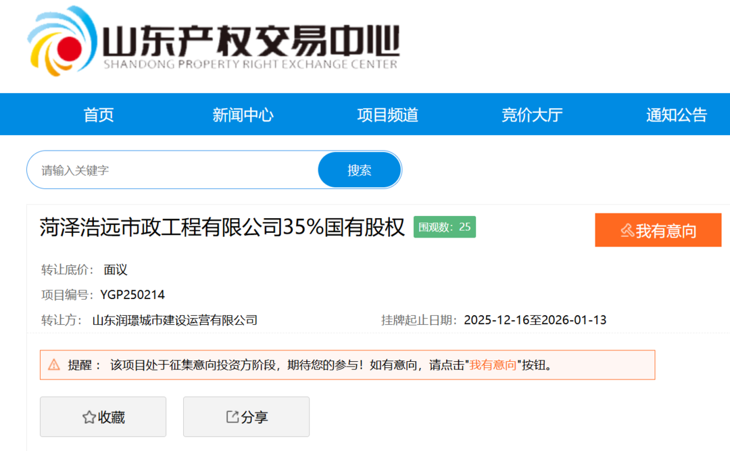
Task: Select 通知公告 in the navigation bar
Action: 676,115
